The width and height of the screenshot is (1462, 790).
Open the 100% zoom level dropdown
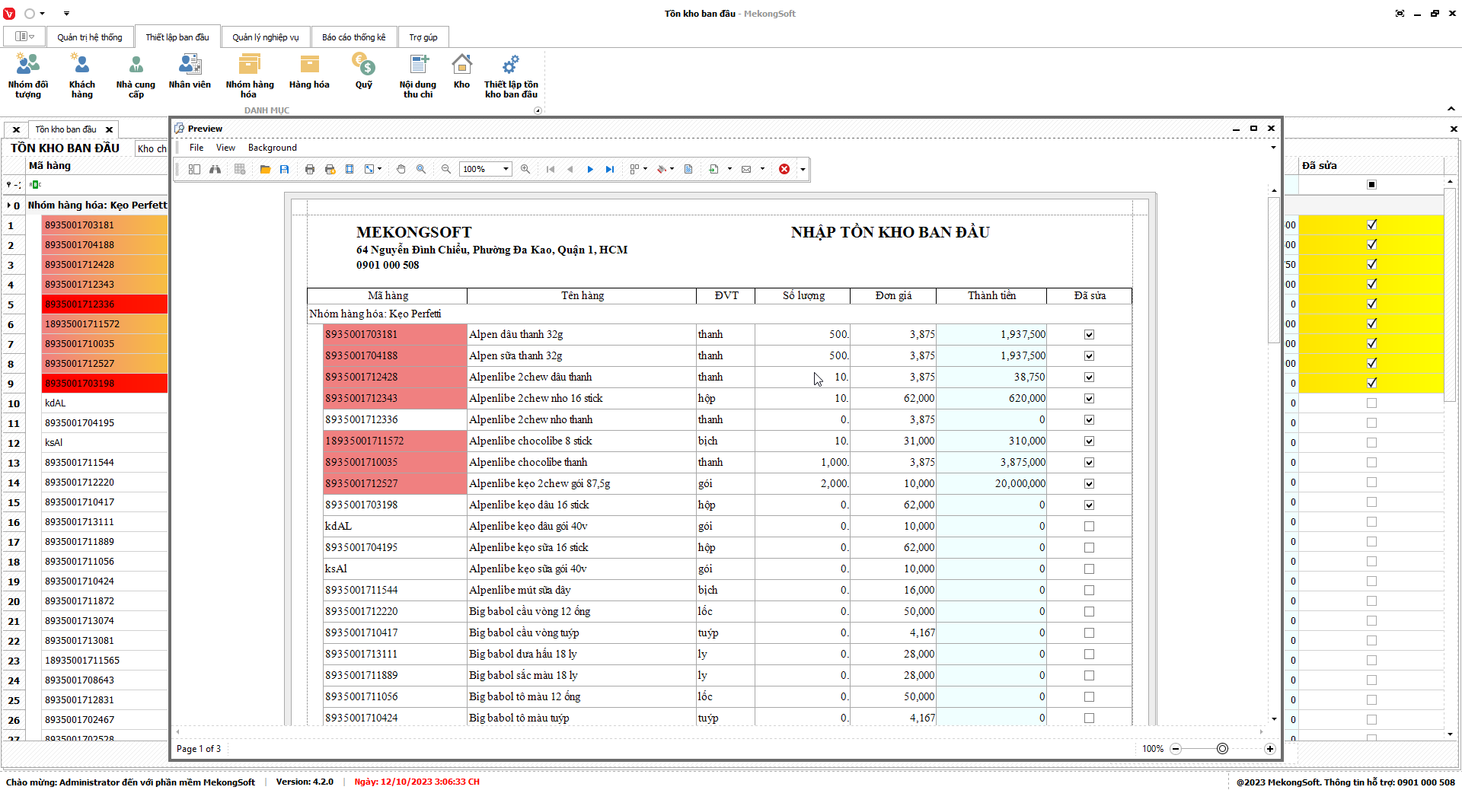[506, 169]
